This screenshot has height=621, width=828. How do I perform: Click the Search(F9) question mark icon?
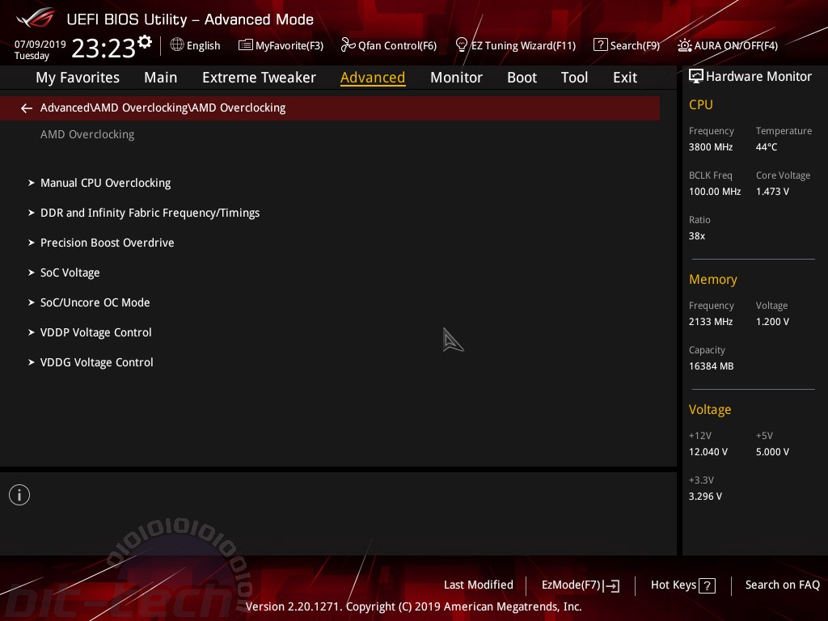[601, 45]
